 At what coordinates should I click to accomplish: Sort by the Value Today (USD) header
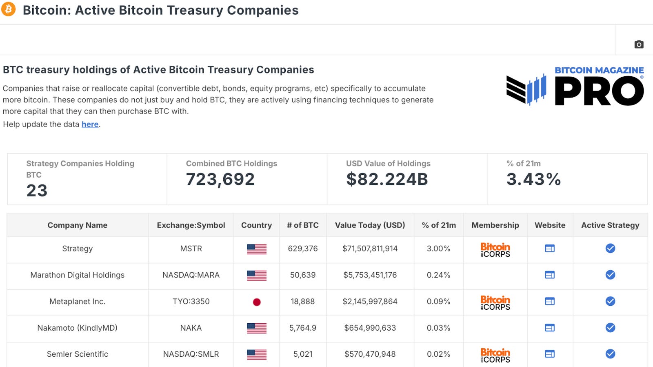tap(369, 225)
